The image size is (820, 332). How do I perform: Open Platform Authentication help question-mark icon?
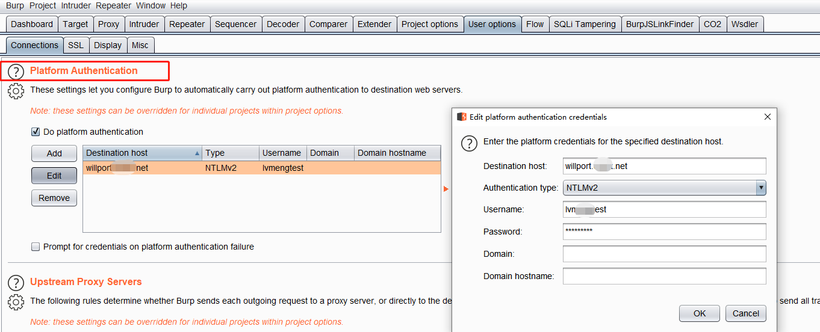(15, 72)
